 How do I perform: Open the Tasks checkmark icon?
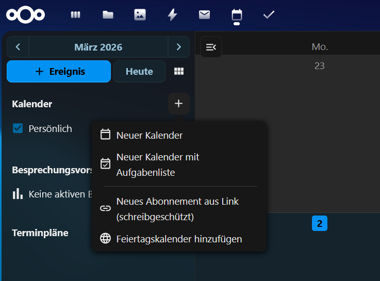coord(269,15)
